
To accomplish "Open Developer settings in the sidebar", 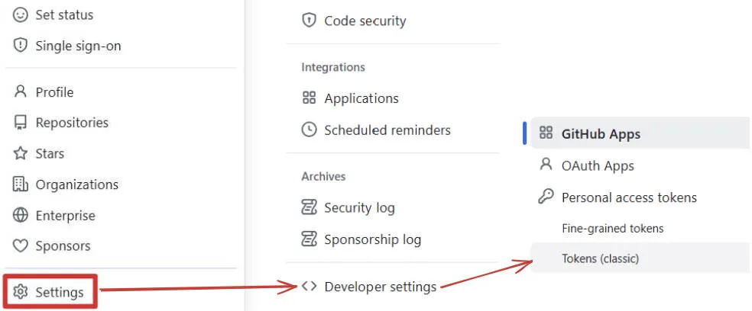I will [x=380, y=287].
